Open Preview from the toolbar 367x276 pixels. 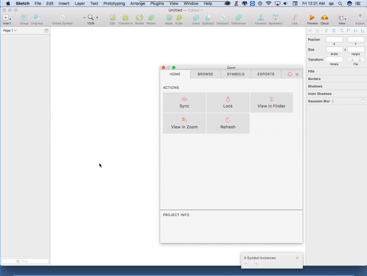pyautogui.click(x=313, y=19)
